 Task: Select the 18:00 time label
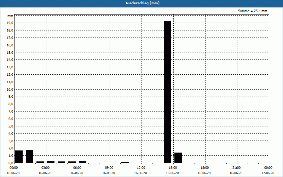[x=206, y=168]
